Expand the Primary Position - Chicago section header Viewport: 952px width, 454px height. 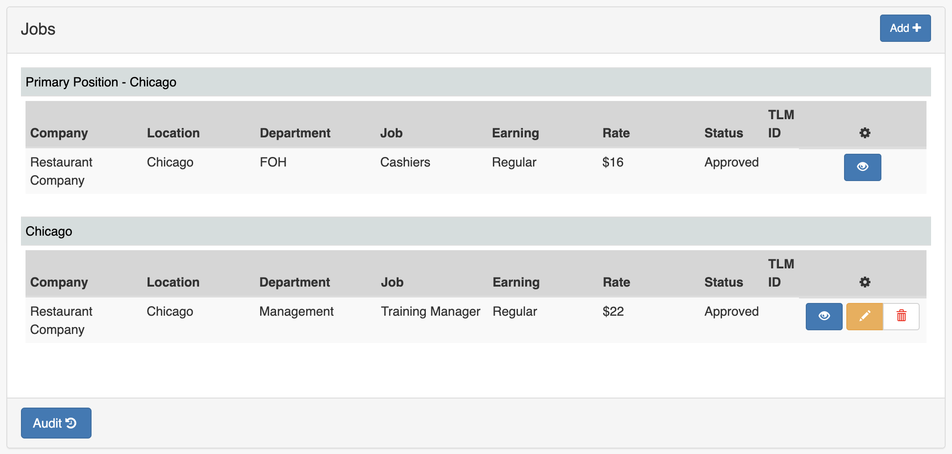(x=101, y=82)
